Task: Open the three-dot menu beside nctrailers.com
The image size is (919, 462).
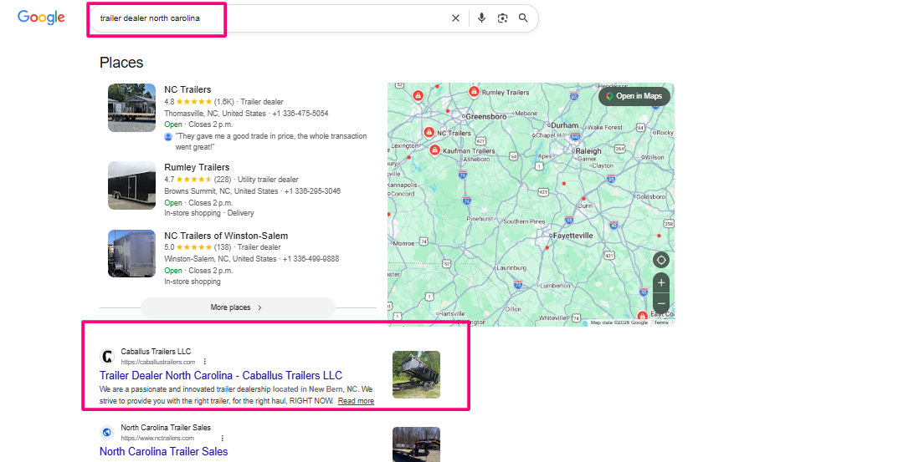Action: 222,438
